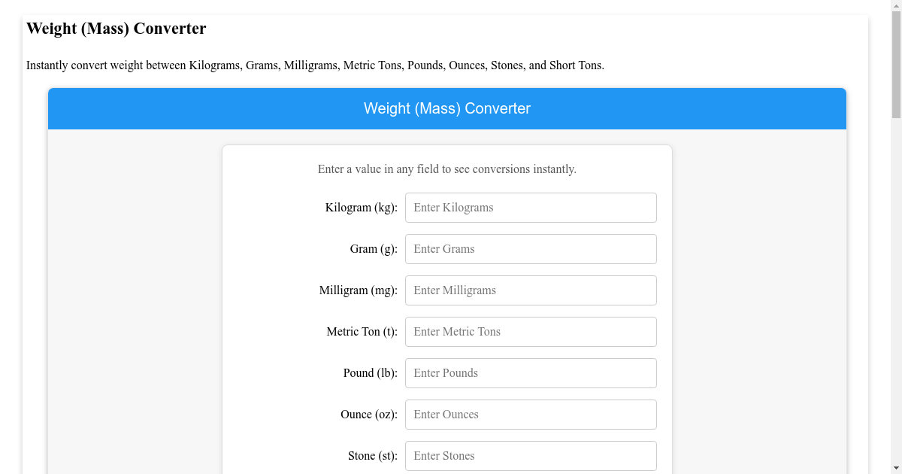Viewport: 902px width, 474px height.
Task: Click the Metric Ton (t) input field
Action: (531, 332)
